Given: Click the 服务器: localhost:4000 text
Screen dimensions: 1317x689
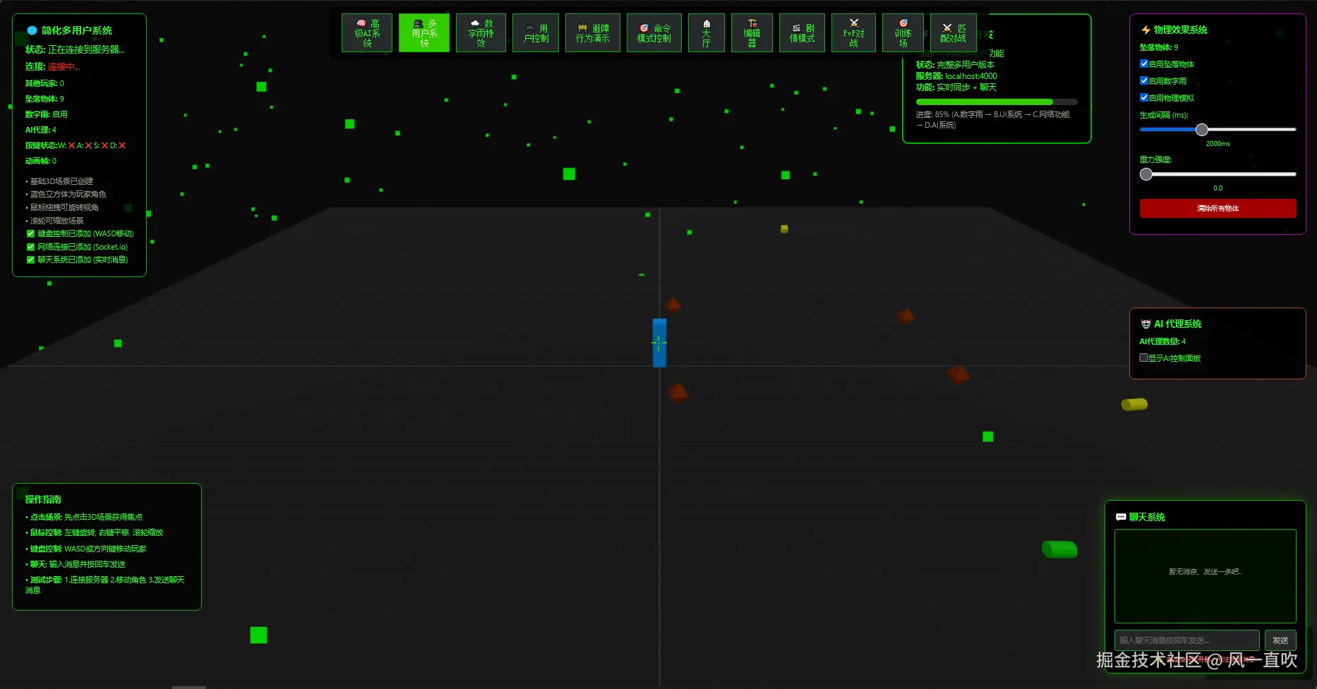Looking at the screenshot, I should tap(956, 76).
